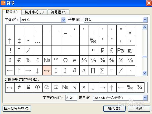Select the trademark ™ symbol
Screen dimensions: 152x114
coord(56,60)
